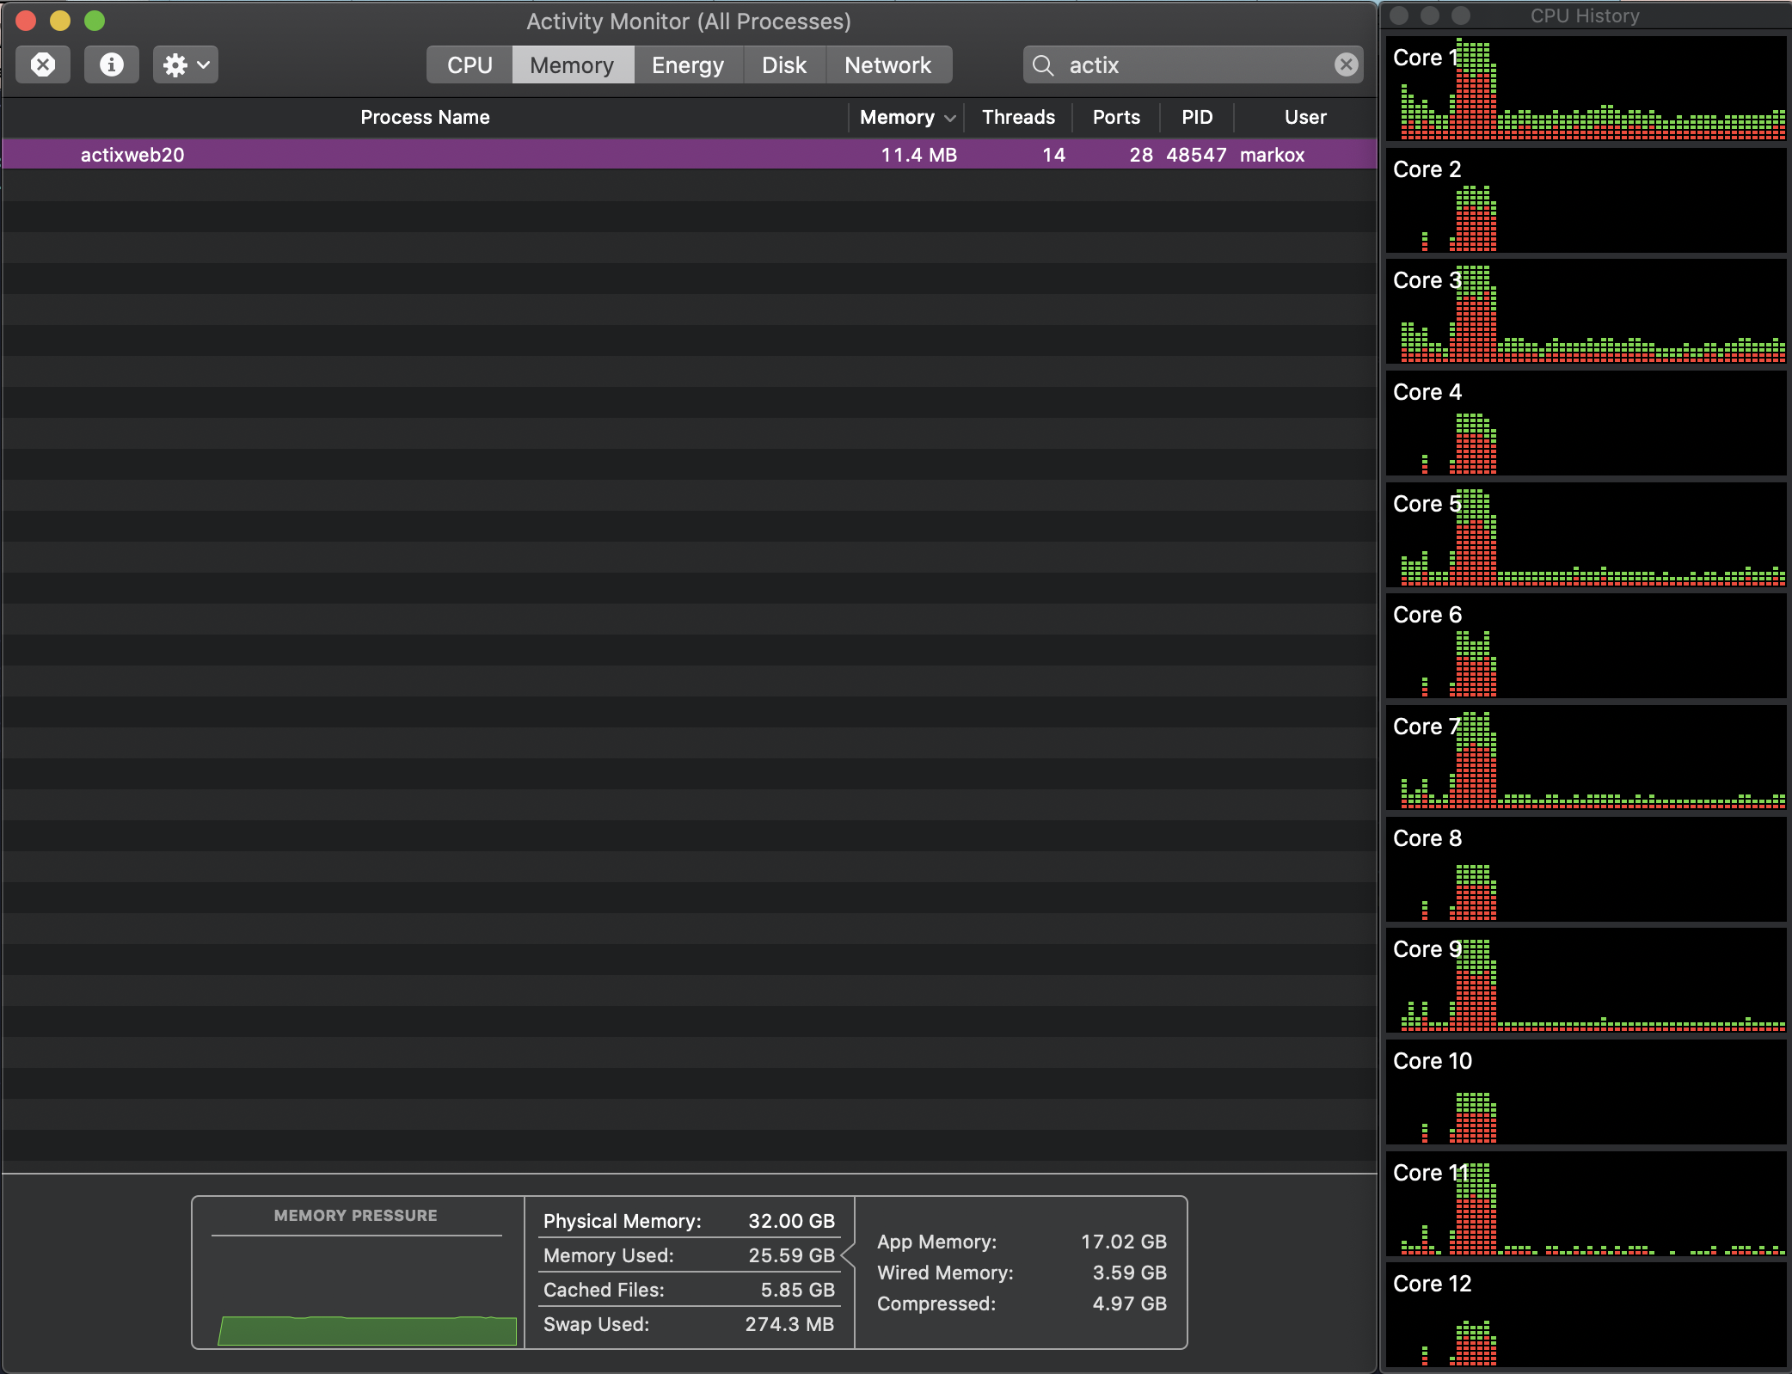This screenshot has height=1374, width=1792.
Task: Click the Memory Used 25.59 GB entry
Action: coord(689,1255)
